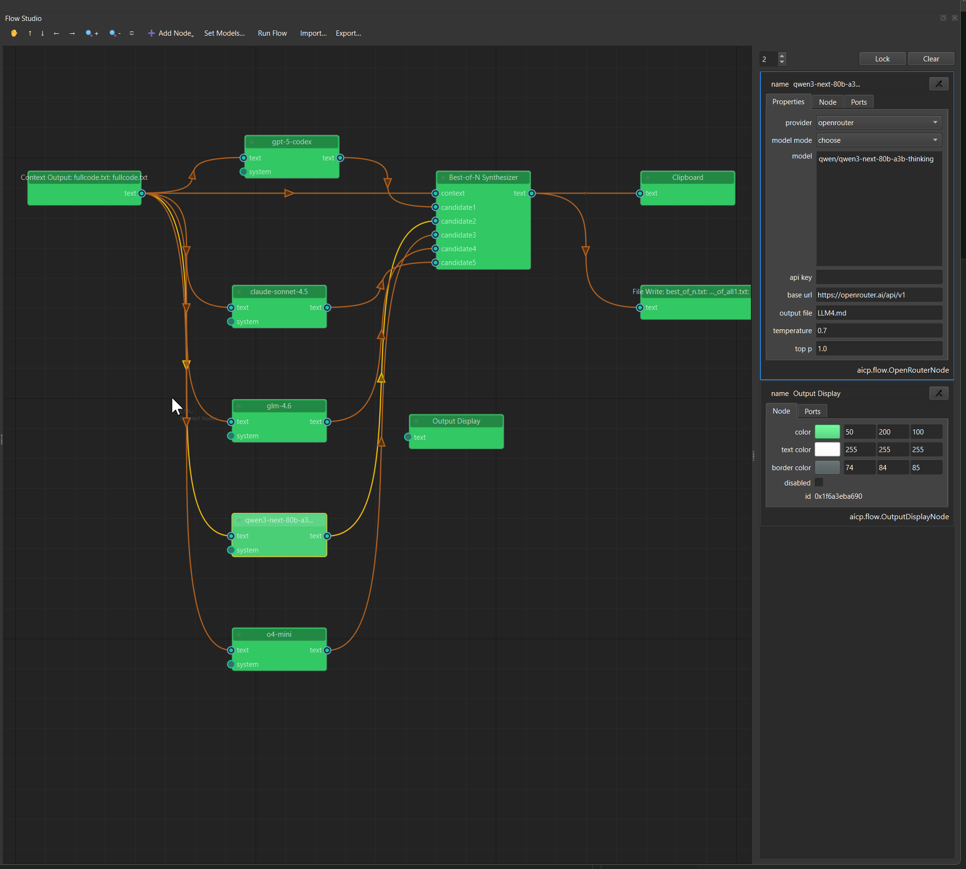
Task: Click the o4-mini system input port
Action: click(x=231, y=665)
